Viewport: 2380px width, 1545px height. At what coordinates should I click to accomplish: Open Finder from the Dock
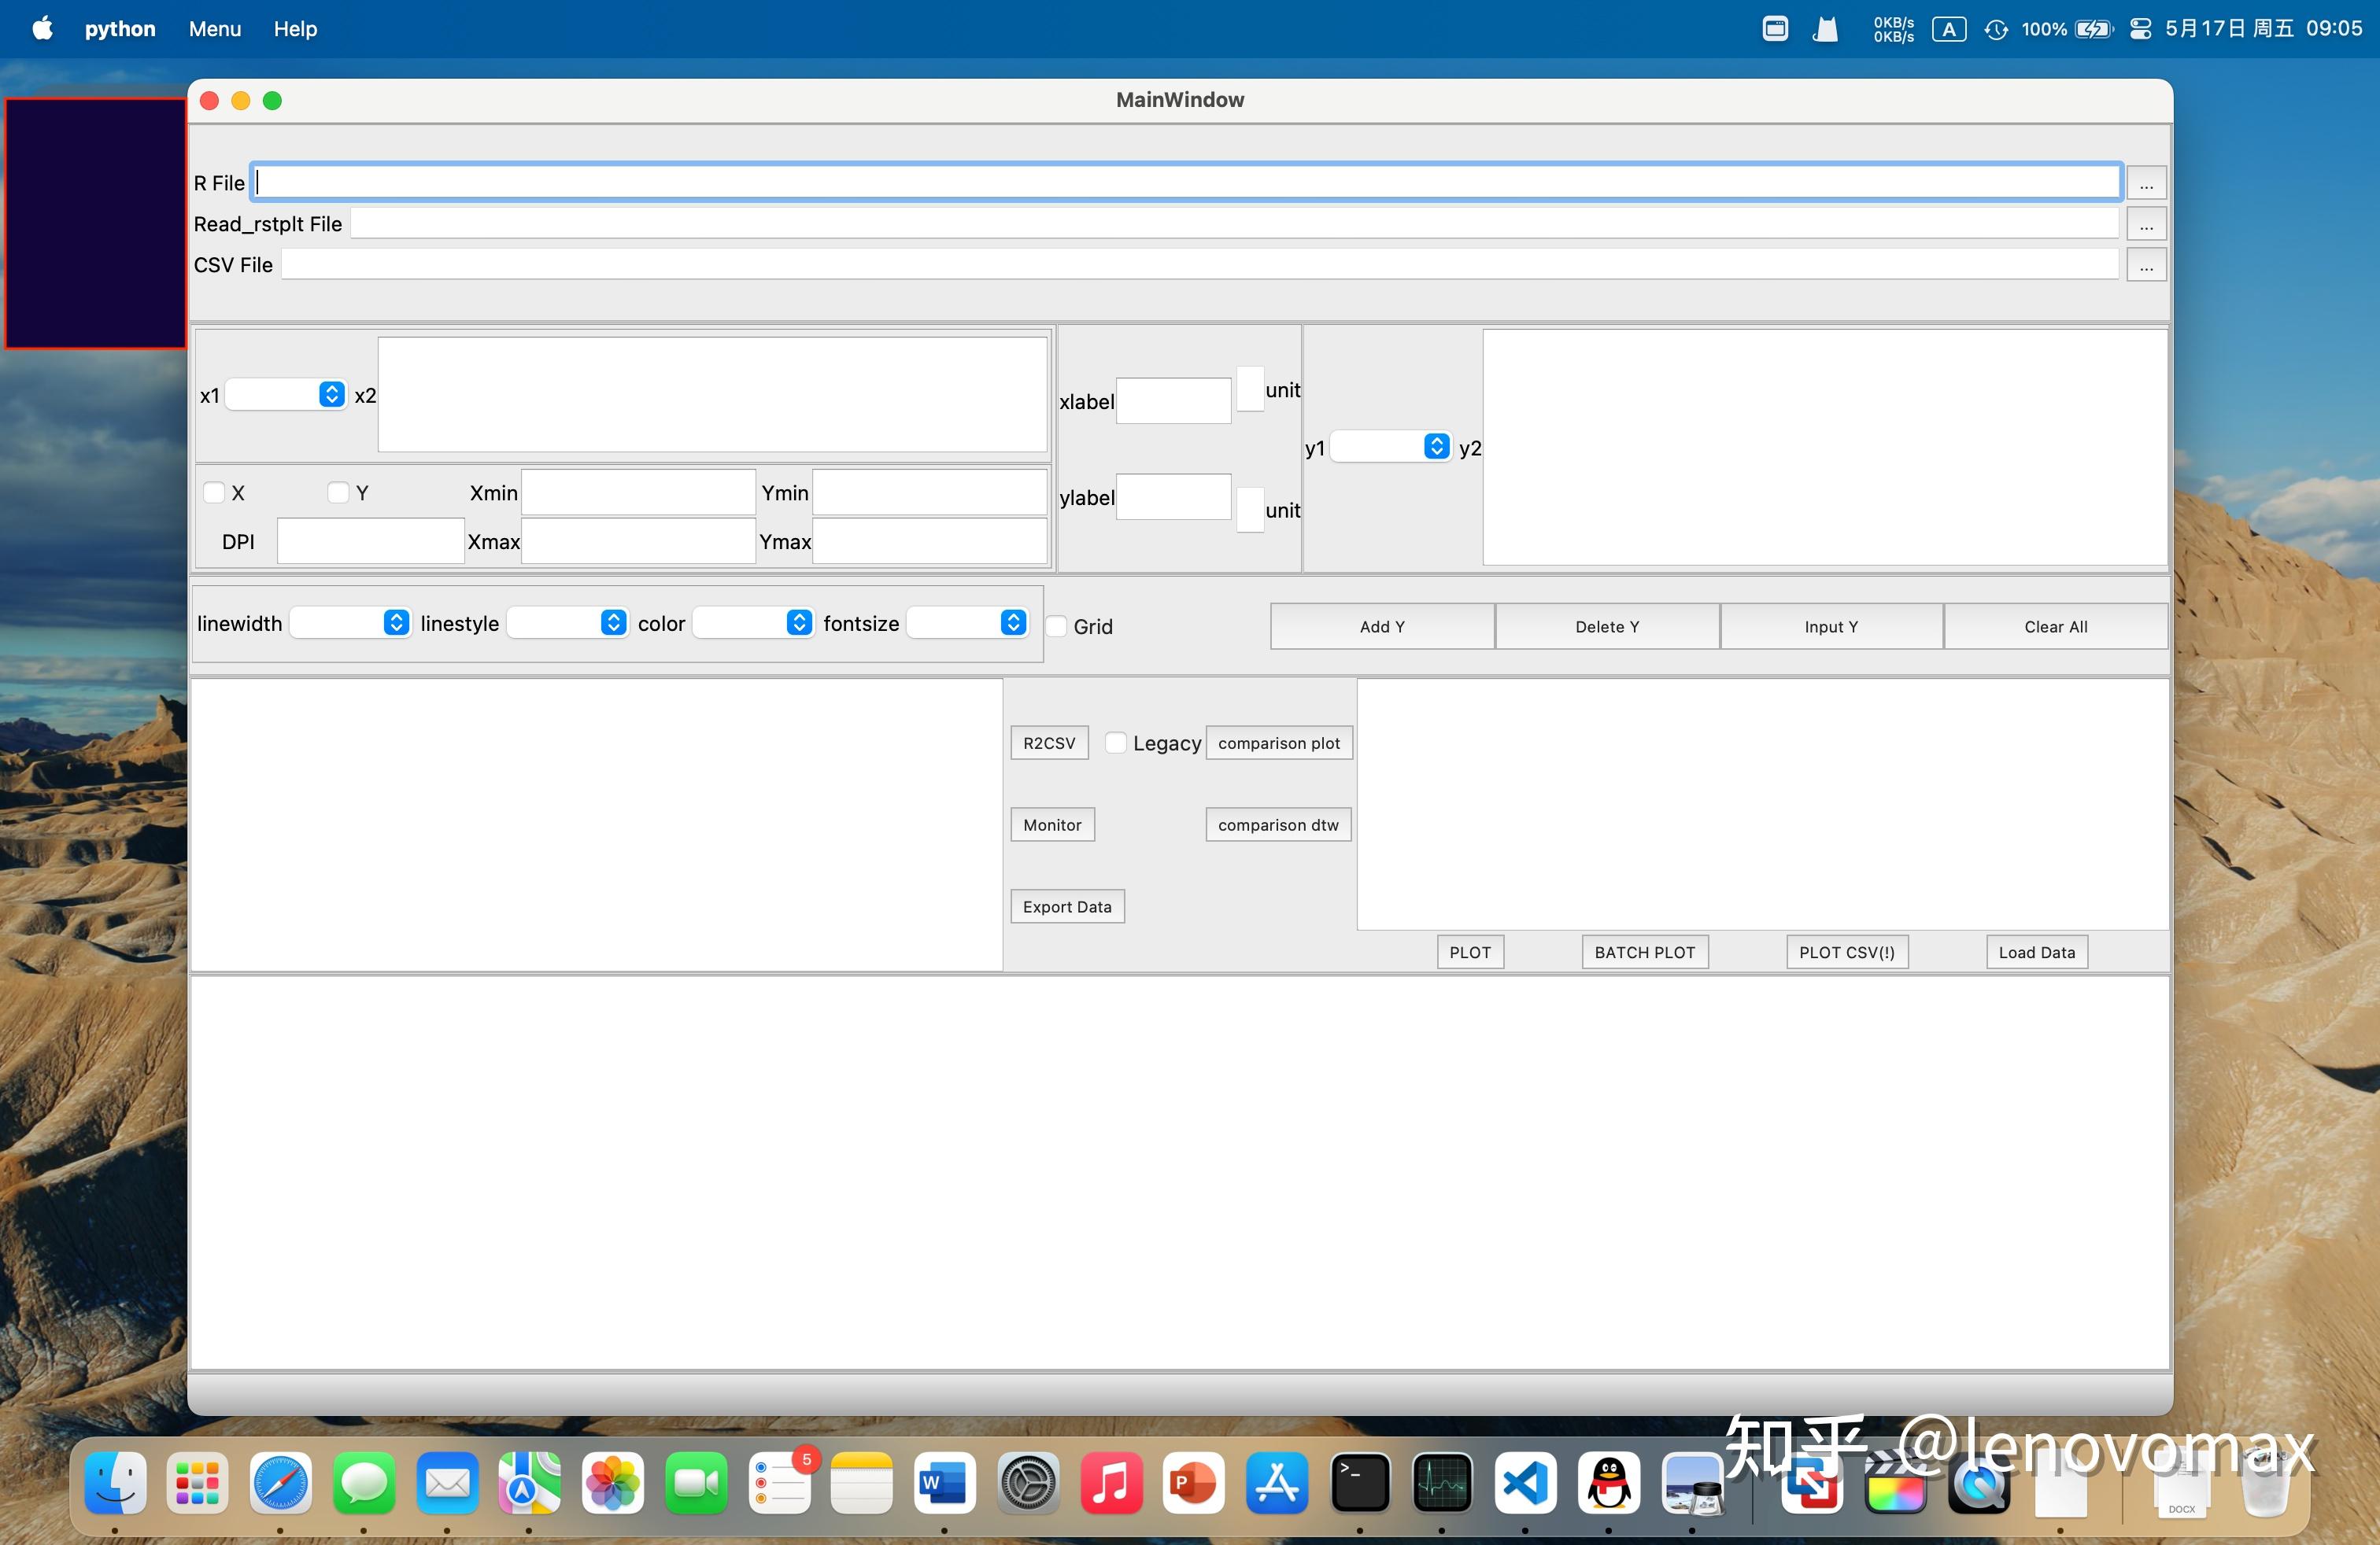(x=115, y=1483)
